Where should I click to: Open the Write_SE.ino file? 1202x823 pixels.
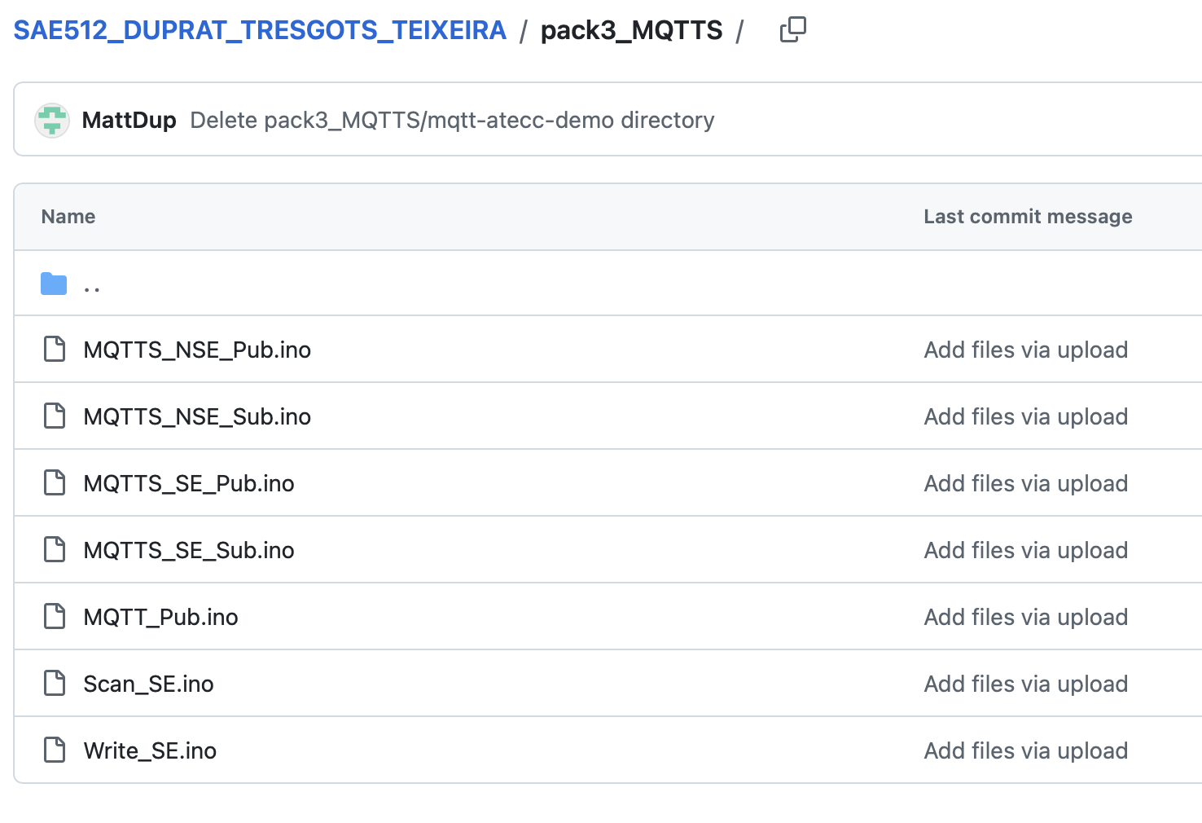150,750
